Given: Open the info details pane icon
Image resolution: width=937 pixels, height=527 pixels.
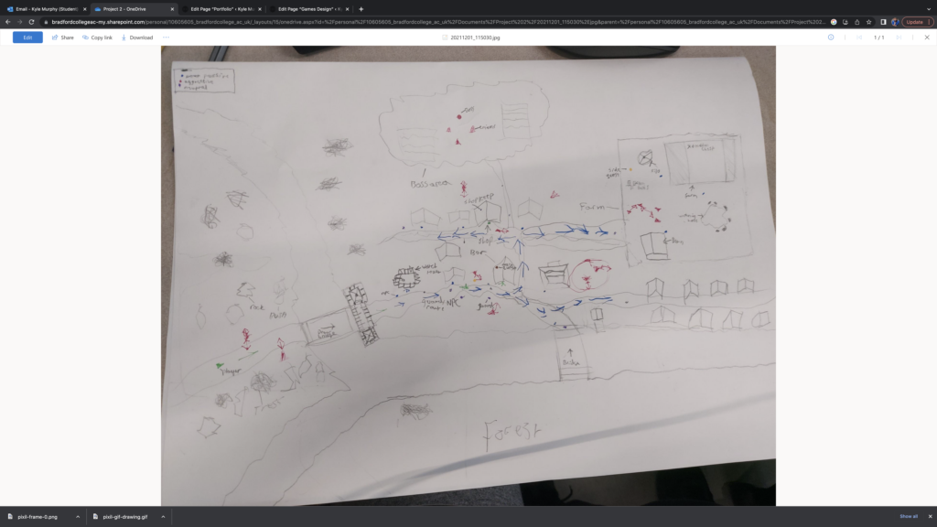Looking at the screenshot, I should point(831,37).
